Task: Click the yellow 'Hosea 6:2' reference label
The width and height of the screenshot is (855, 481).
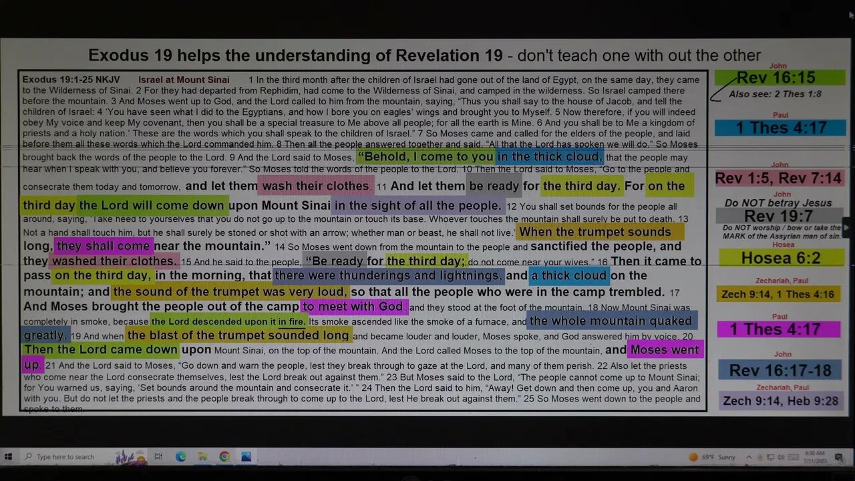Action: 782,258
